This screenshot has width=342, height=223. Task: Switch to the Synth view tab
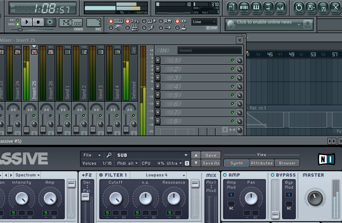point(236,163)
